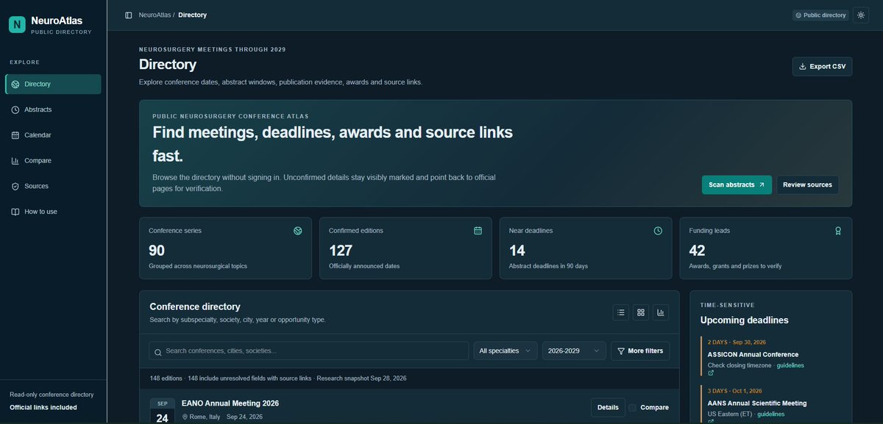The height and width of the screenshot is (424, 883).
Task: Open the 2026-2029 year range dropdown
Action: 574,351
